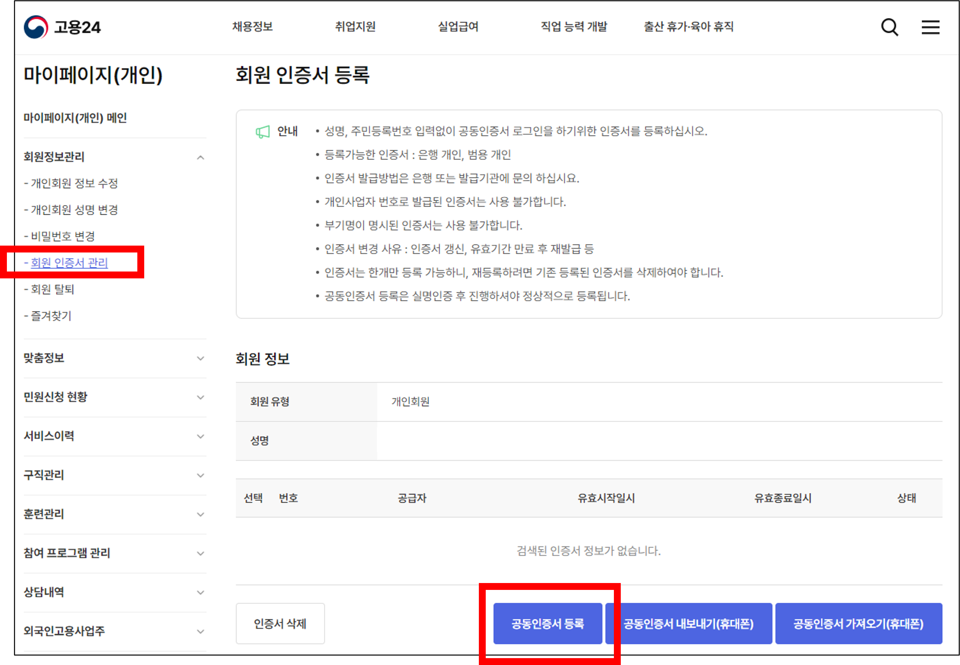Screen dimensions: 960x665
Task: Open the 실업급여 top menu
Action: click(458, 27)
